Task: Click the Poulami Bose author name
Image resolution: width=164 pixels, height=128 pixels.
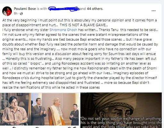Action: [25, 9]
